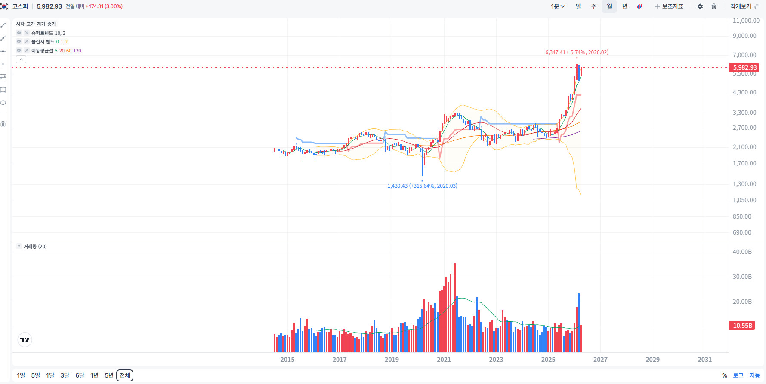Click the trash icon to delete drawings
Image resolution: width=766 pixels, height=384 pixels.
[x=714, y=6]
